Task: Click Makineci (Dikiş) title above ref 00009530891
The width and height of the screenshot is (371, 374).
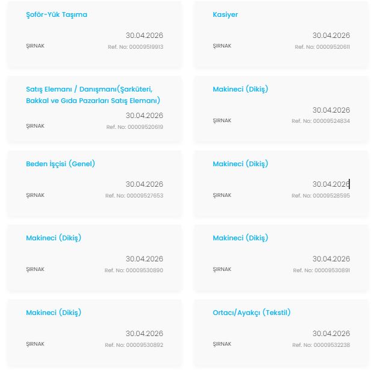Action: click(240, 238)
